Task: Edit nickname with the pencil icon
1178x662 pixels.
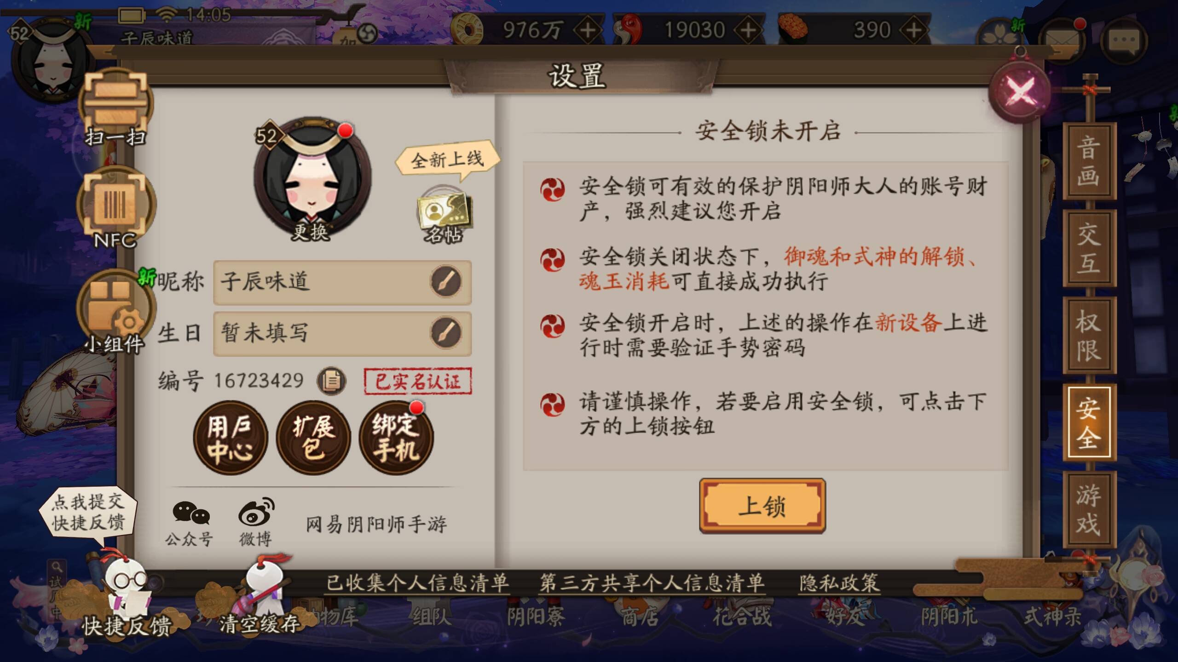Action: pos(446,282)
